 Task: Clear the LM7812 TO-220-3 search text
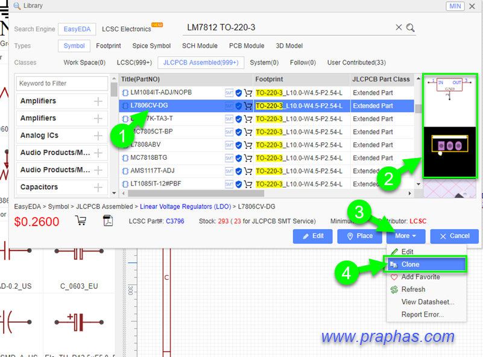point(399,27)
